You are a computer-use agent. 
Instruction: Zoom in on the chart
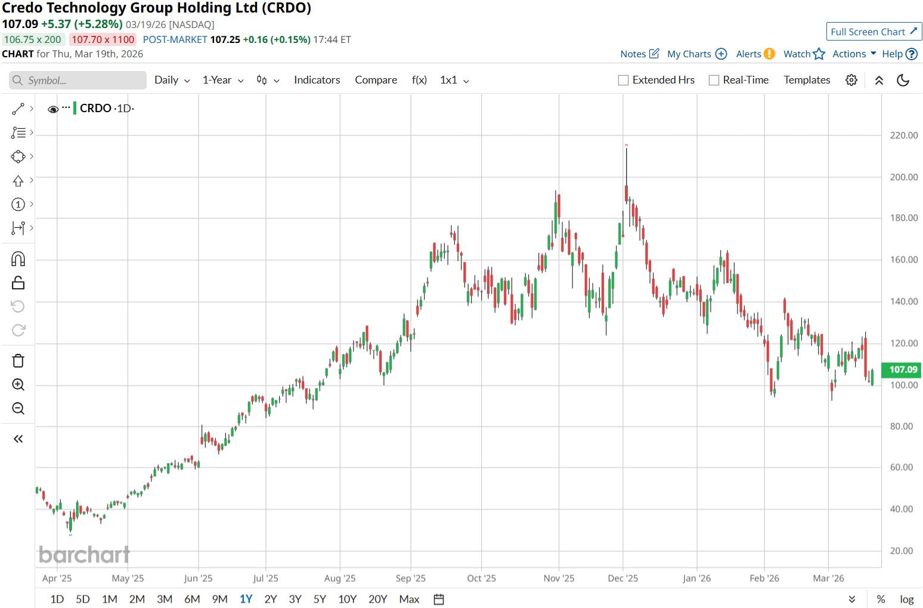pyautogui.click(x=18, y=385)
